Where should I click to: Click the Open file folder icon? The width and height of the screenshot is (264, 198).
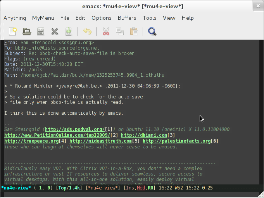[27, 31]
